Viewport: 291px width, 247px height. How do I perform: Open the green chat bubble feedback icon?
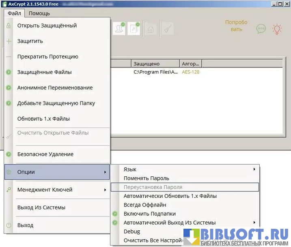(261, 29)
